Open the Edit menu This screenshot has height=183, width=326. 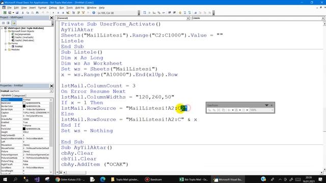pyautogui.click(x=16, y=8)
